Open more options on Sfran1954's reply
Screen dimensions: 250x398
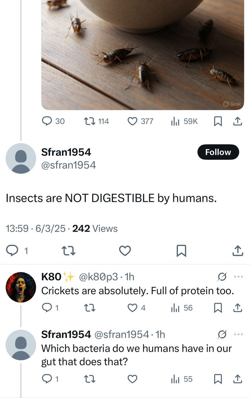click(238, 335)
